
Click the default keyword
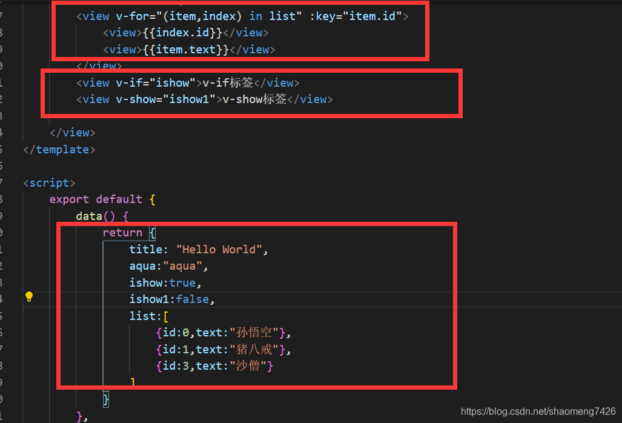119,199
